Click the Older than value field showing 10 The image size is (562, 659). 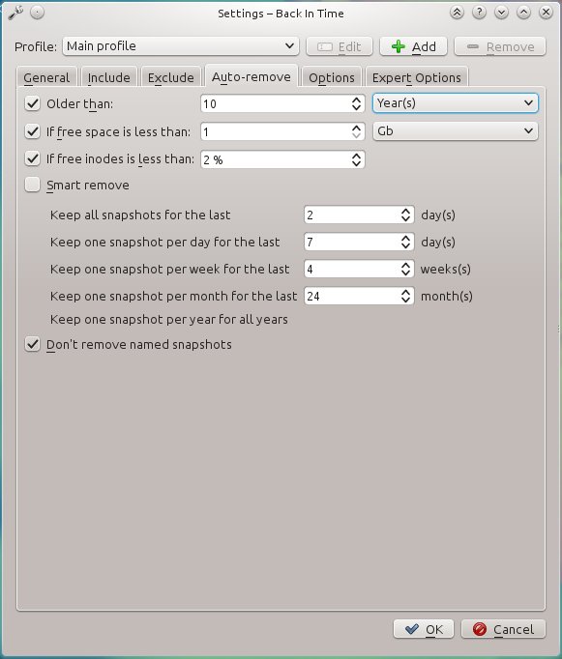pyautogui.click(x=282, y=103)
